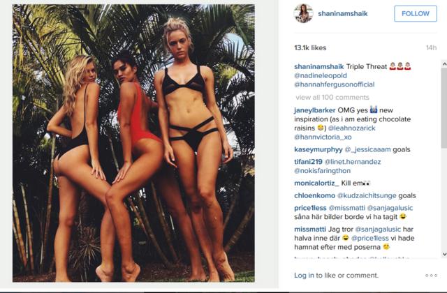Open janeylbarker commenter profile
Viewport: 447px width, 293px height.
point(315,110)
